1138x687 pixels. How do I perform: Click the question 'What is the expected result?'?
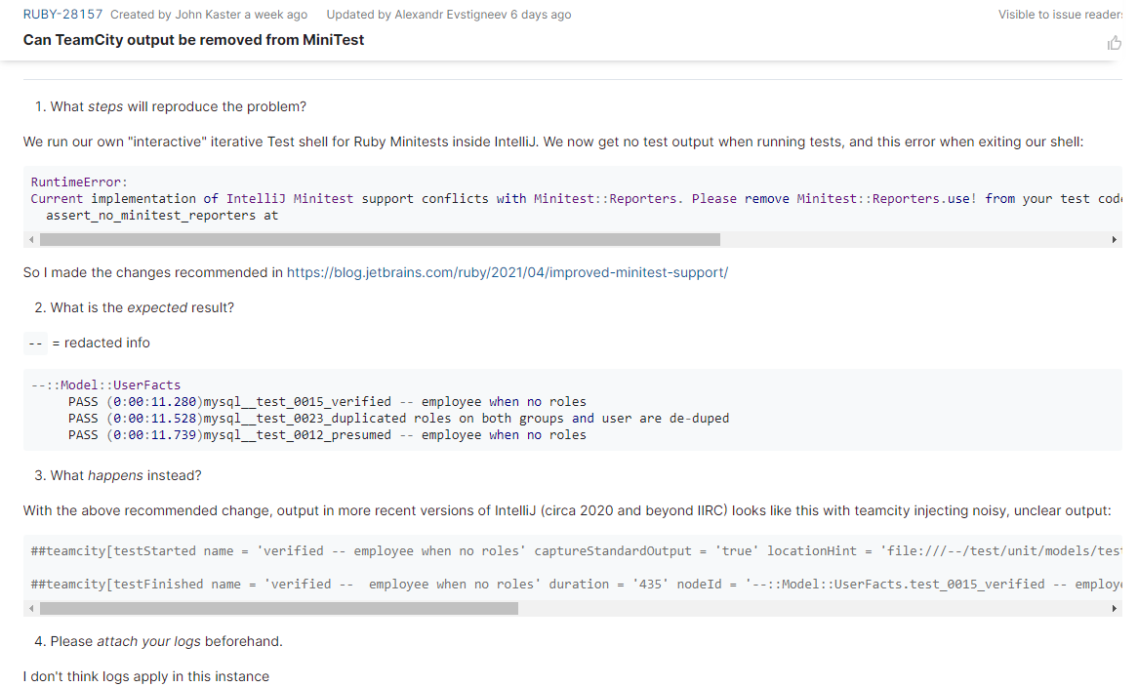pyautogui.click(x=142, y=307)
